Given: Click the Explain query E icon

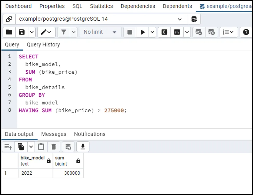Looking at the screenshot, I should point(164,32).
